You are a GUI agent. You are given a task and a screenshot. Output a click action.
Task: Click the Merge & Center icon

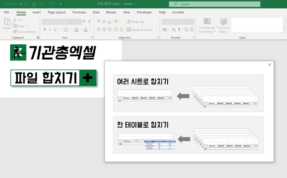click(x=129, y=30)
